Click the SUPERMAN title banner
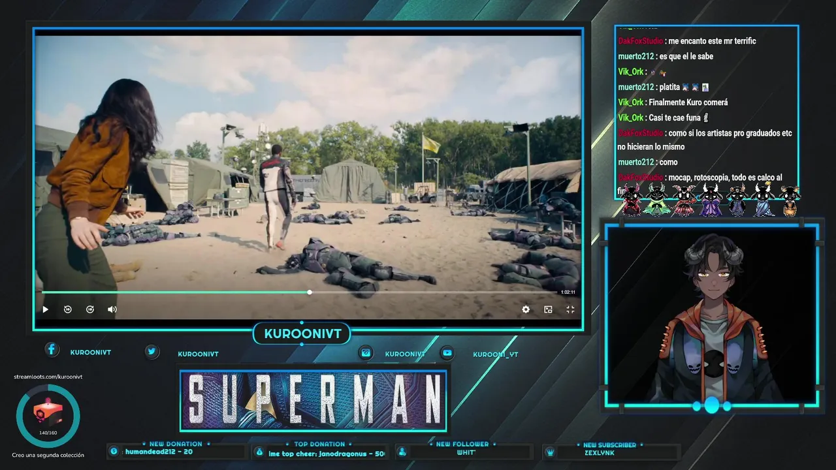Image resolution: width=836 pixels, height=470 pixels. [313, 401]
